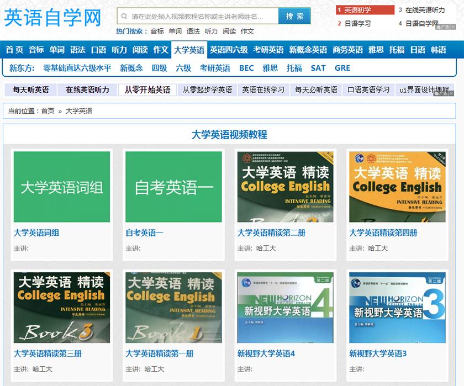The height and width of the screenshot is (386, 464).
Task: Switch to the 大学英语 navigation tab
Action: point(191,50)
